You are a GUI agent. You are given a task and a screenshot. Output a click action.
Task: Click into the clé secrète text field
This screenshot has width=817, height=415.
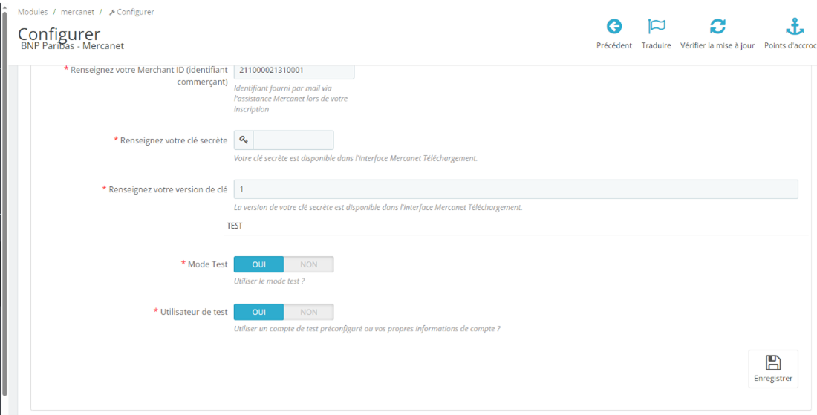click(293, 140)
